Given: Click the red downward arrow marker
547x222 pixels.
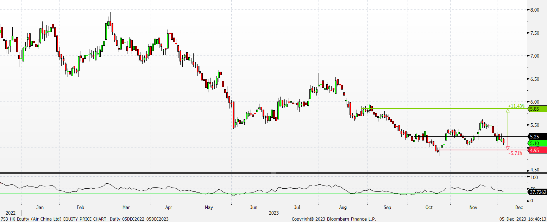Looking at the screenshot, I should (x=508, y=148).
